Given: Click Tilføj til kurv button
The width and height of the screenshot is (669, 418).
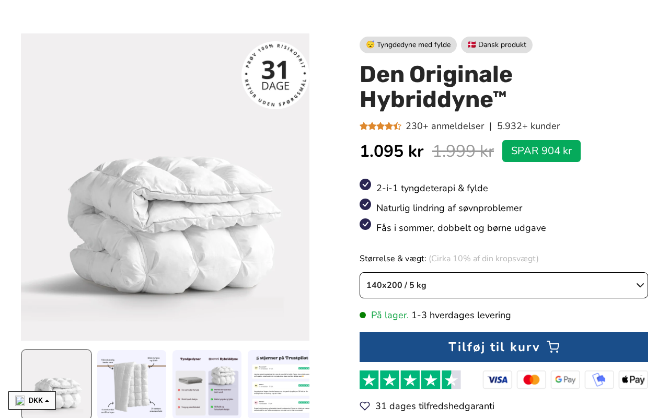Looking at the screenshot, I should click(x=503, y=347).
